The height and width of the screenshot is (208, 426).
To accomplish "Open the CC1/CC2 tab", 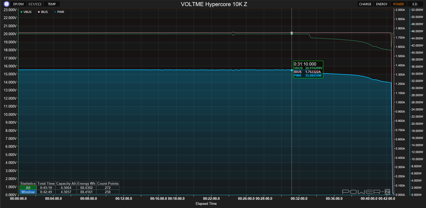I will (x=35, y=4).
